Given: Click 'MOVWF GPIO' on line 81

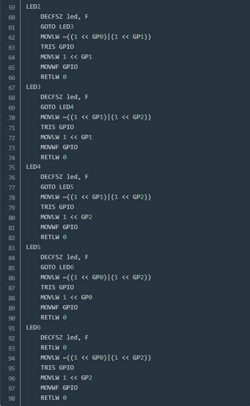Looking at the screenshot, I should [x=59, y=227].
